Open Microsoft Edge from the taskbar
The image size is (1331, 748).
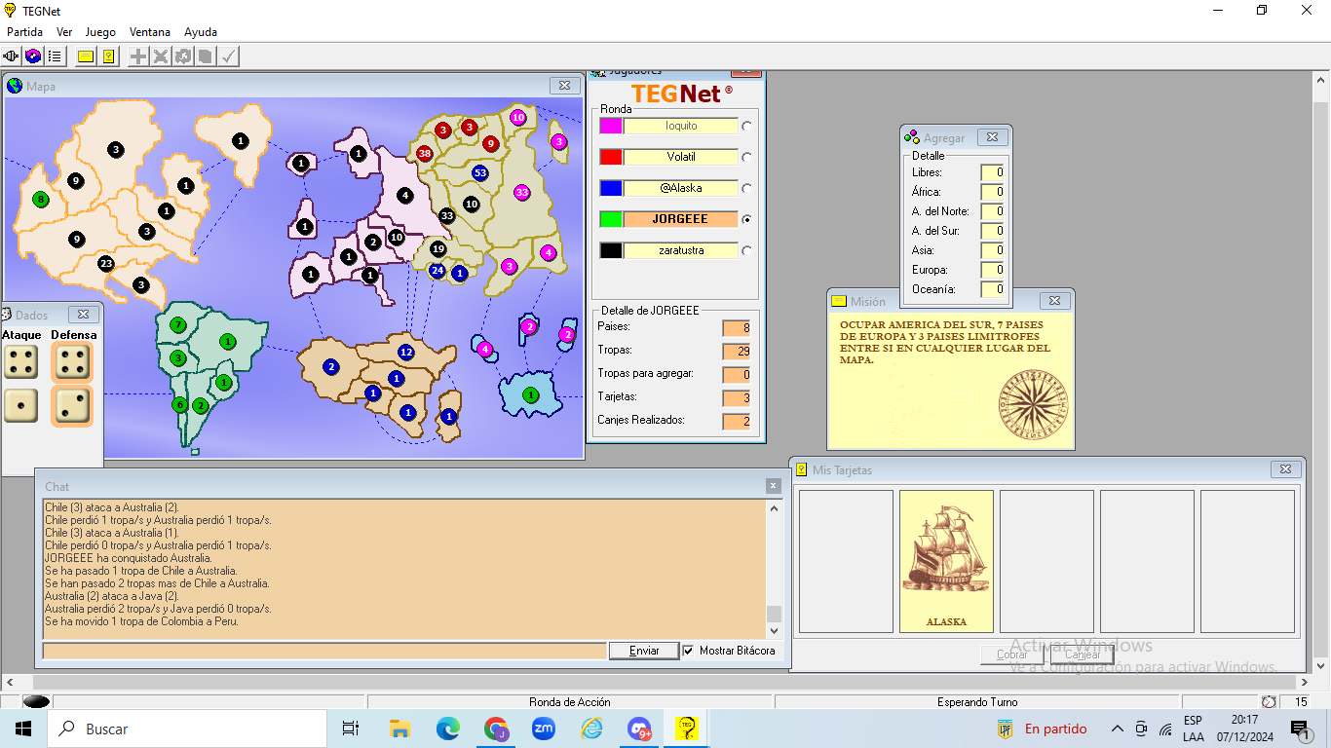(448, 729)
